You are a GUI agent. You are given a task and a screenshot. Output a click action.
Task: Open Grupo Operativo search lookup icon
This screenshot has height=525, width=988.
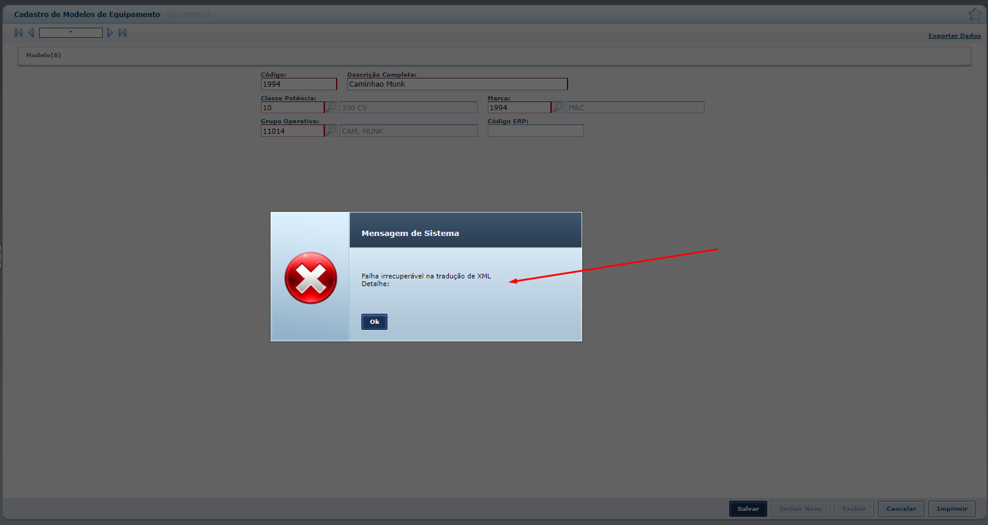pyautogui.click(x=331, y=130)
